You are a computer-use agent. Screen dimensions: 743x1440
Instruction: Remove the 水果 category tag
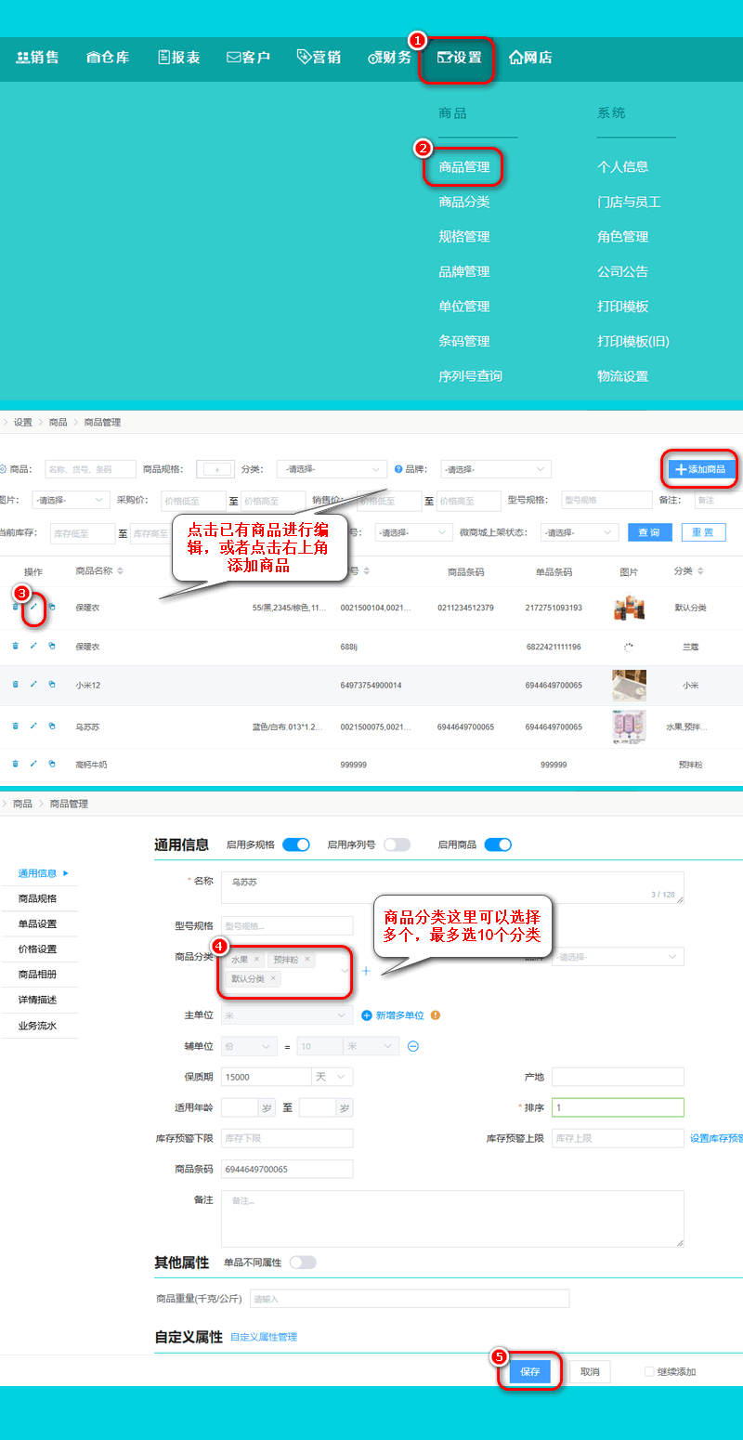257,959
